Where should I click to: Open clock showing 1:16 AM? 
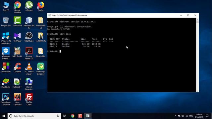[199, 116]
